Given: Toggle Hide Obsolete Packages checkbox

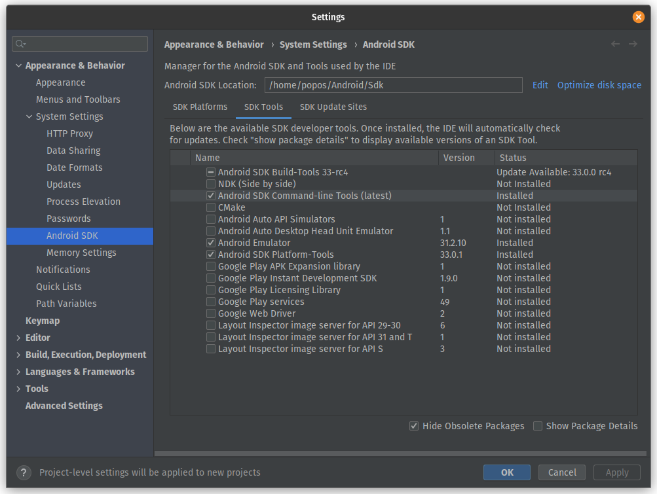Looking at the screenshot, I should pyautogui.click(x=414, y=426).
